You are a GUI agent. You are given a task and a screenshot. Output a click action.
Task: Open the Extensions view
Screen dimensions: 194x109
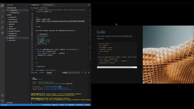2,28
